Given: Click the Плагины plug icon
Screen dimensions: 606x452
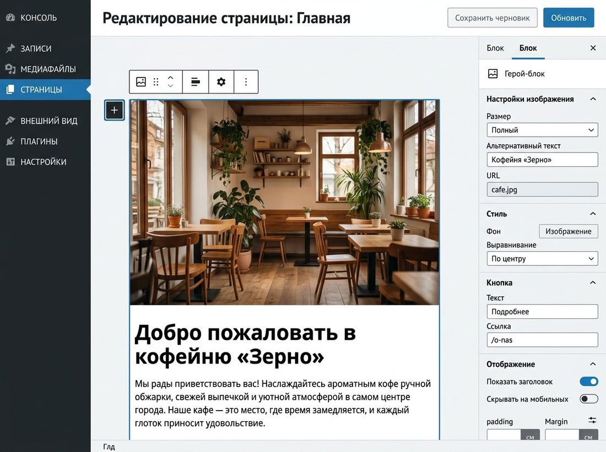Looking at the screenshot, I should [10, 141].
